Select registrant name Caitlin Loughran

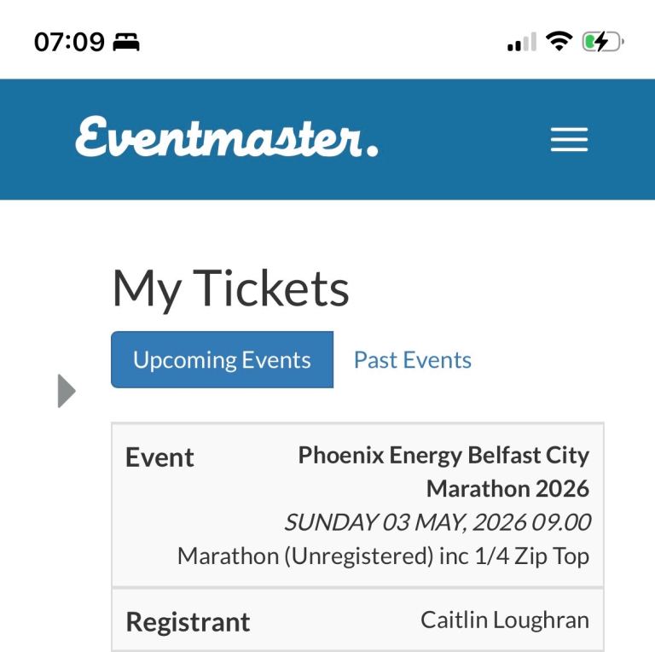[504, 620]
